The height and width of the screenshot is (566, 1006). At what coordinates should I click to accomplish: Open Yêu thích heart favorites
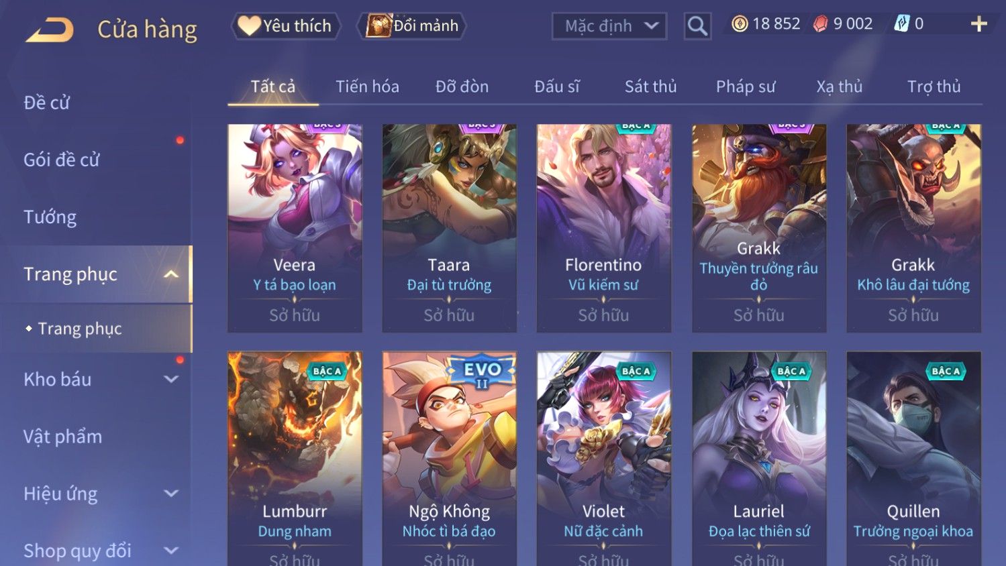pyautogui.click(x=286, y=26)
